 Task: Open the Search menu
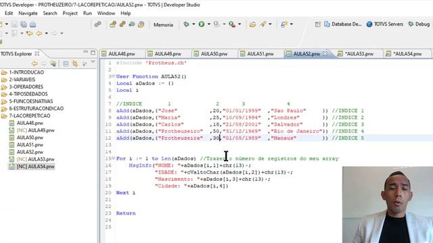click(x=50, y=13)
